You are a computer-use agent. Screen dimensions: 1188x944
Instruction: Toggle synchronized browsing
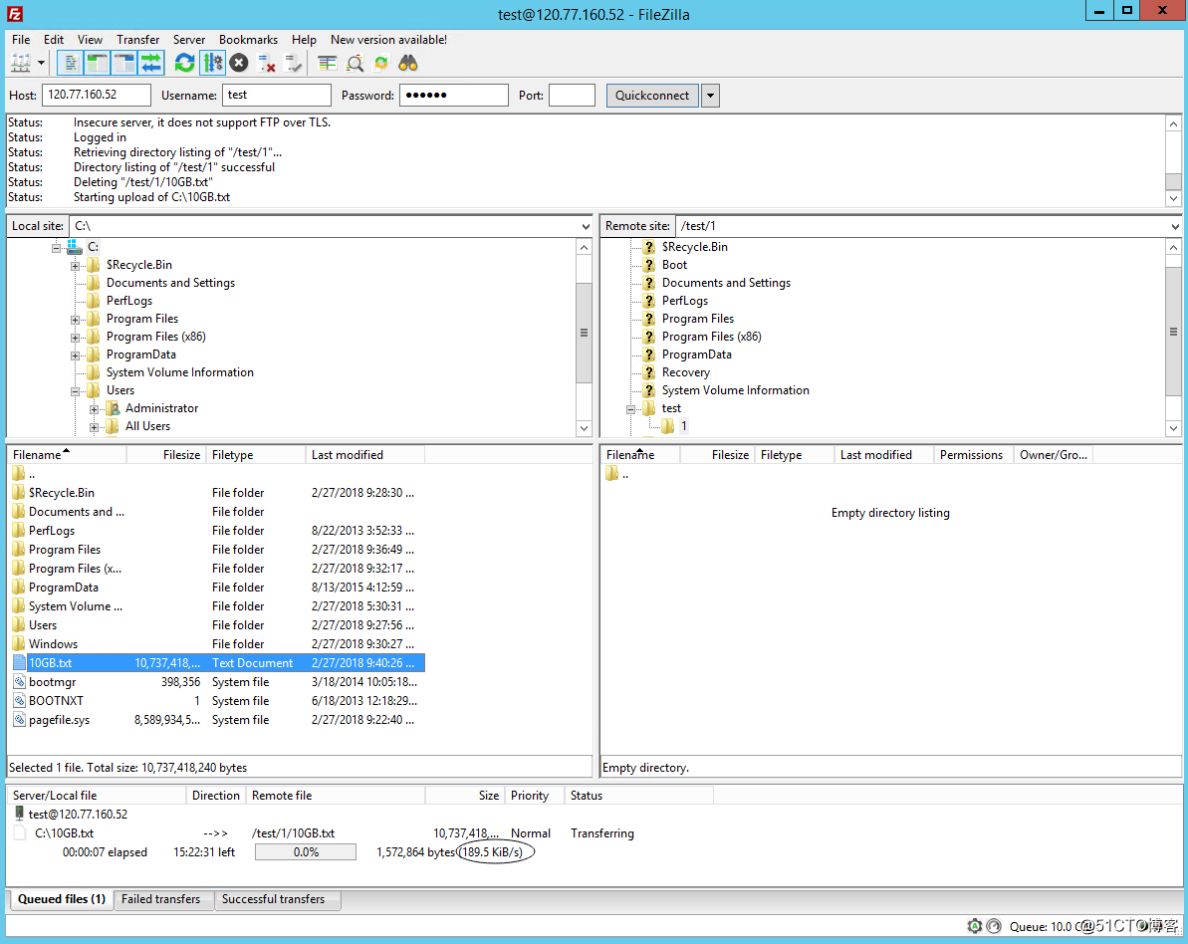(x=381, y=63)
